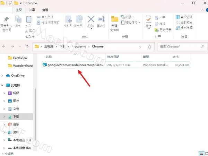Open the Properties dropdown arrow
Screen dimensions: 208x156
[149, 28]
